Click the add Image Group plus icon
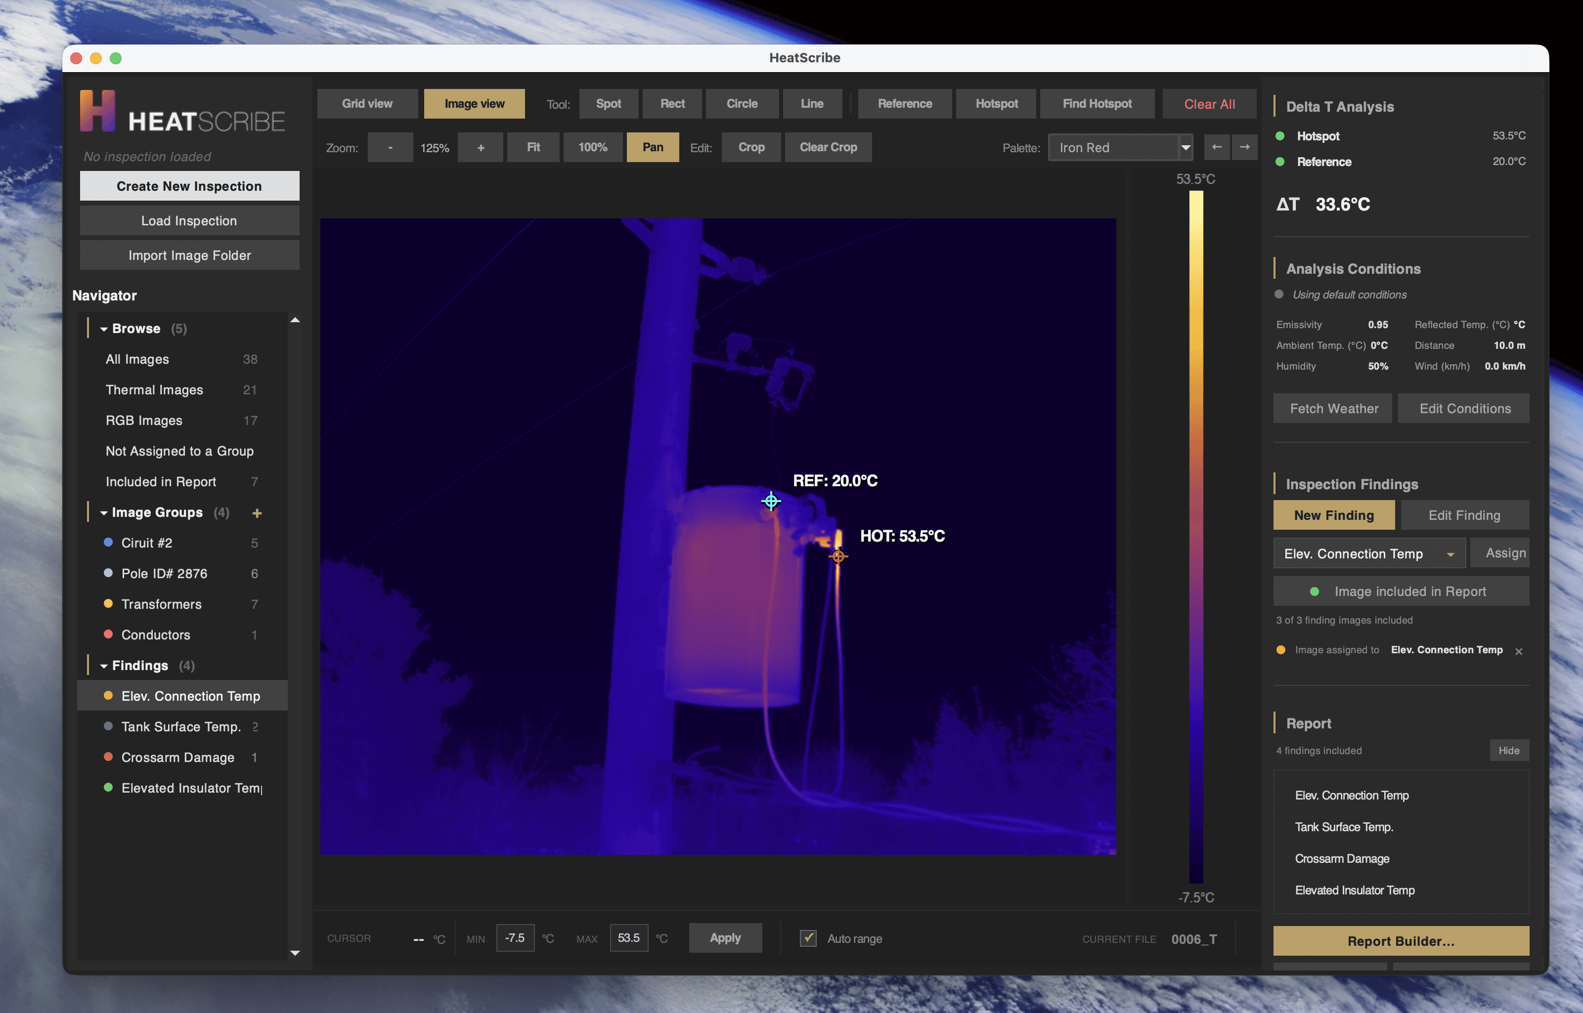 [257, 513]
